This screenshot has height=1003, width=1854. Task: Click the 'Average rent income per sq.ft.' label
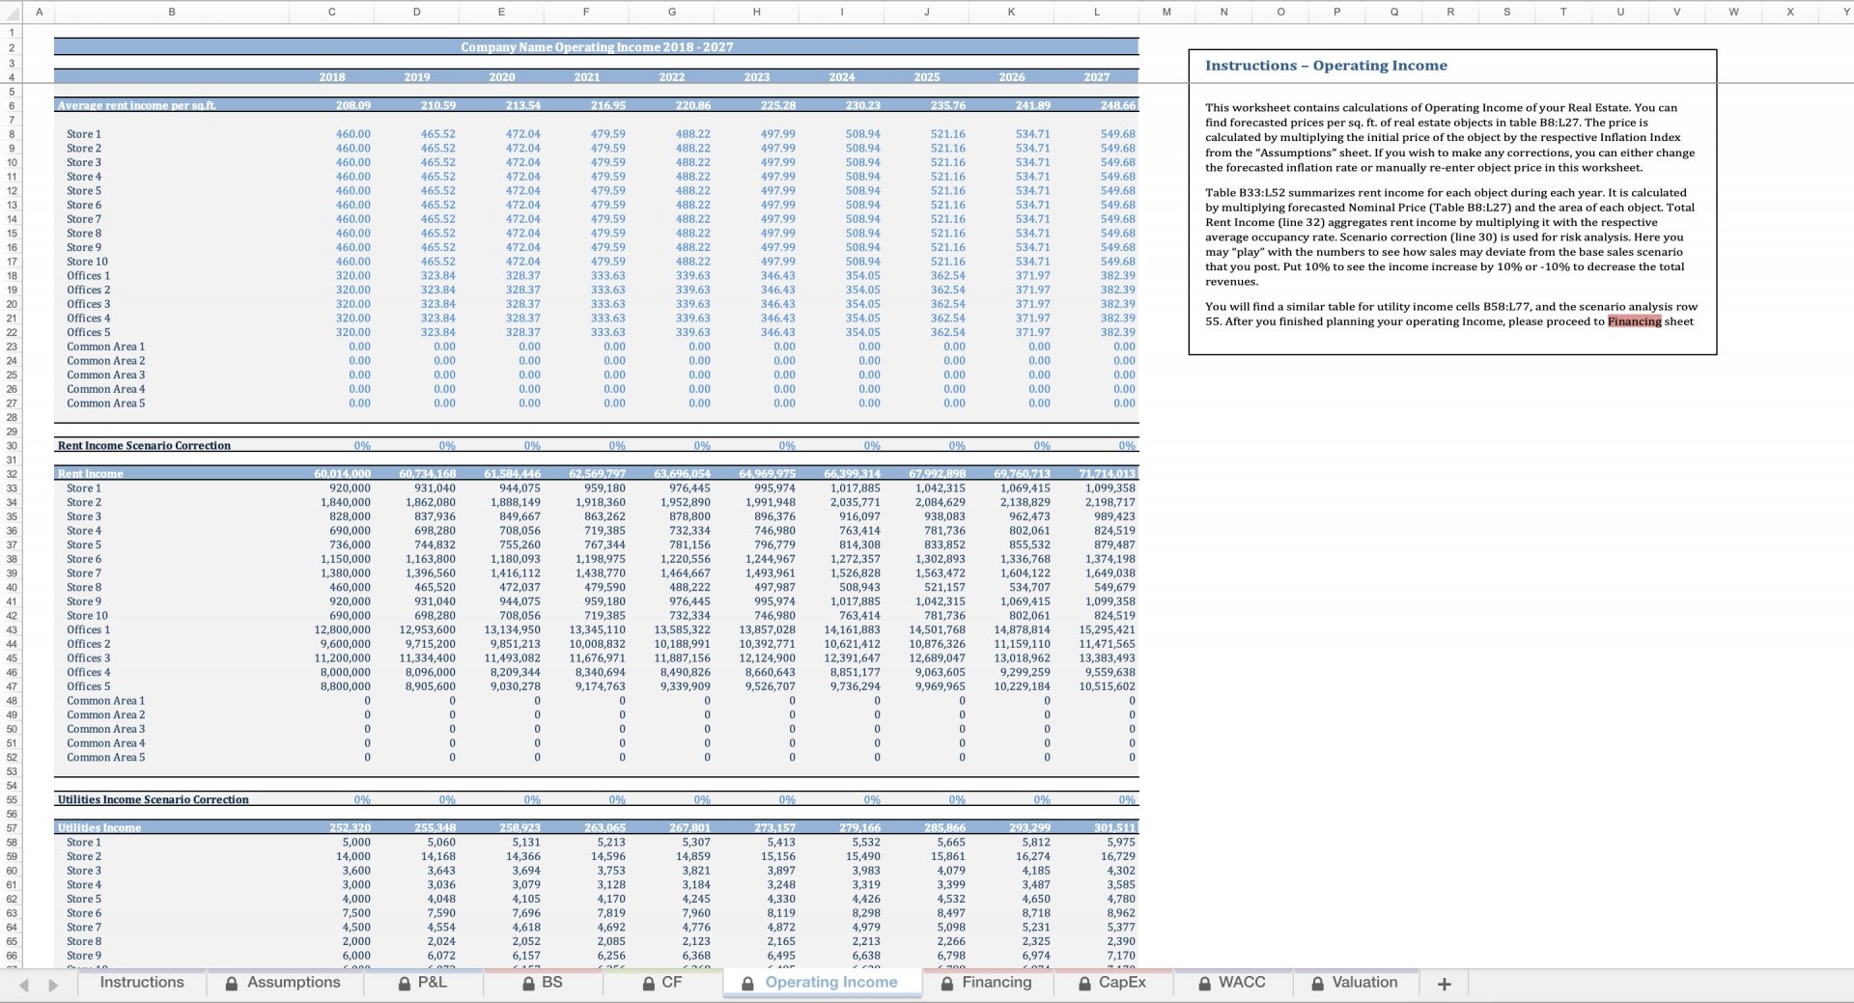[136, 106]
